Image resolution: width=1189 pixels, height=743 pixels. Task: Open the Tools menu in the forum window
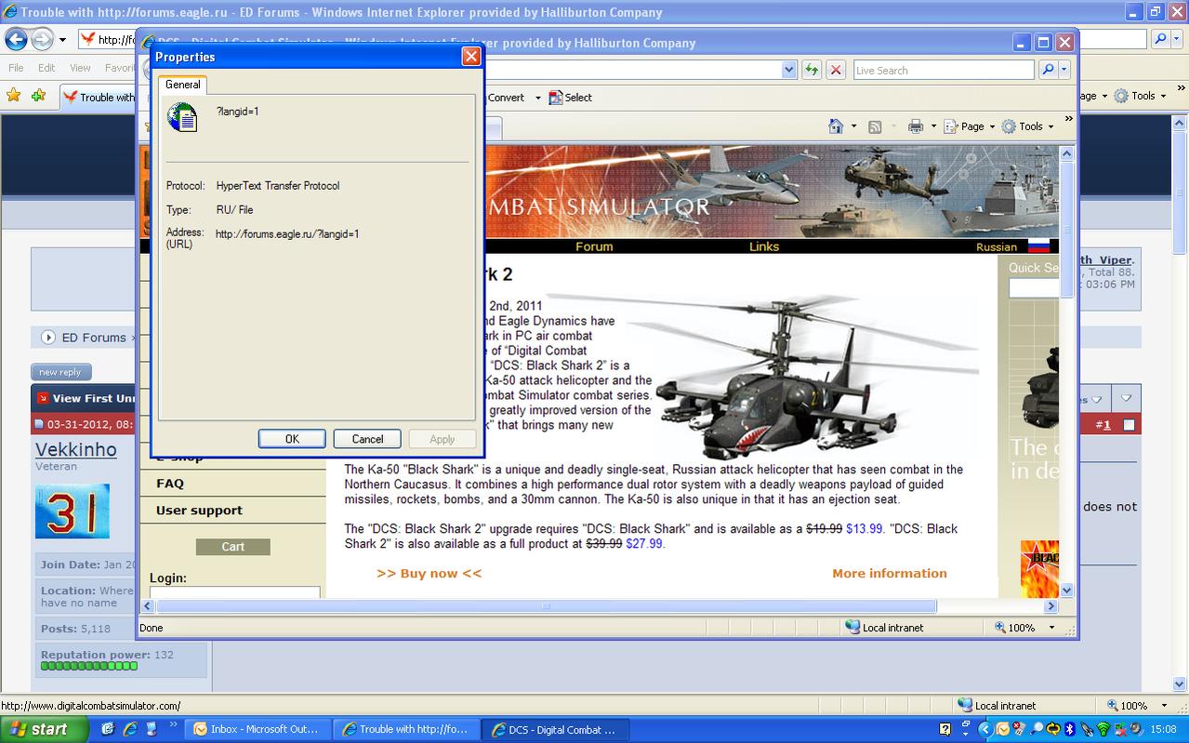1140,96
